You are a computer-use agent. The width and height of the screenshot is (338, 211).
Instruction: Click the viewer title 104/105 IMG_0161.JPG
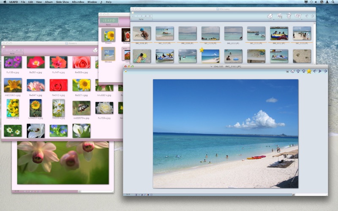click(227, 67)
